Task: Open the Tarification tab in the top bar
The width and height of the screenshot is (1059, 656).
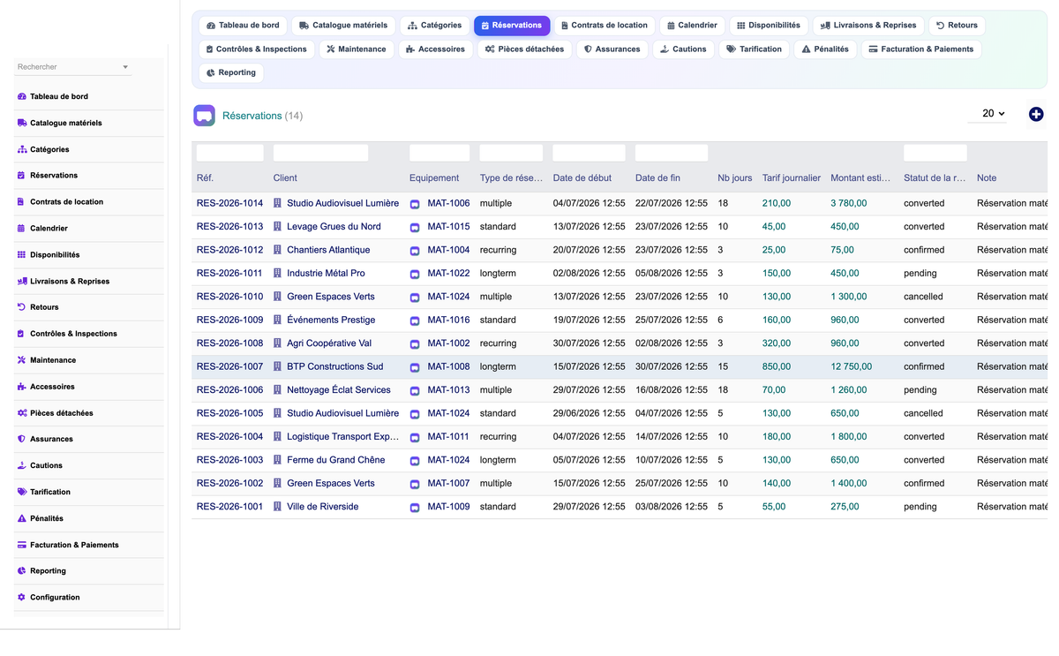Action: tap(754, 49)
